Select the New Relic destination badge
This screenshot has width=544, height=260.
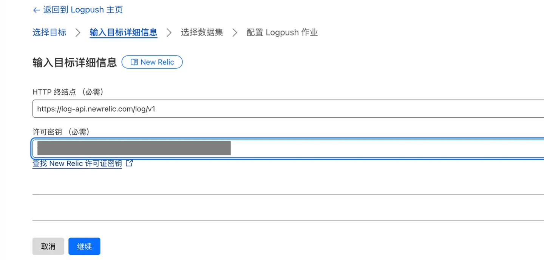[x=152, y=62]
